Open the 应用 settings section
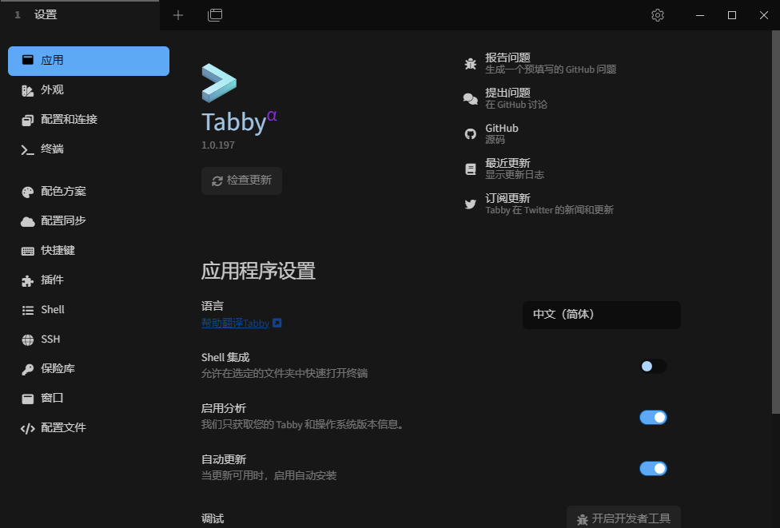The image size is (780, 528). [89, 61]
